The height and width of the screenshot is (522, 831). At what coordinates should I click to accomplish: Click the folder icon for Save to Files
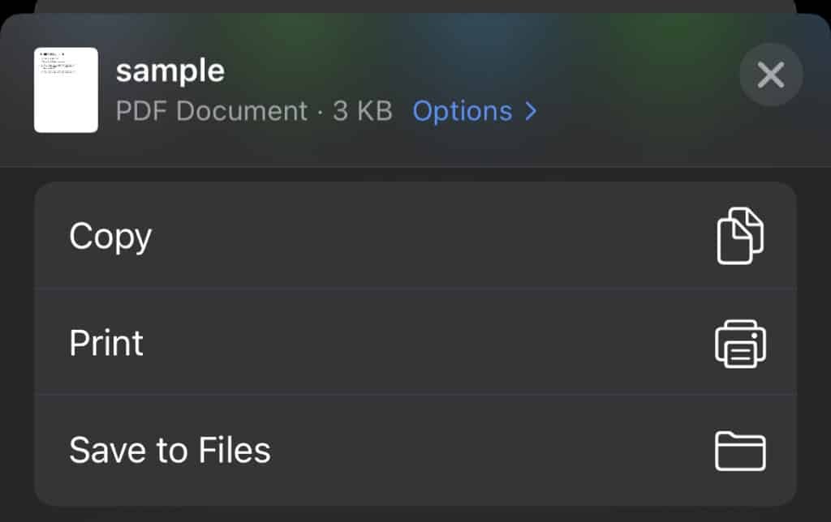(x=739, y=451)
